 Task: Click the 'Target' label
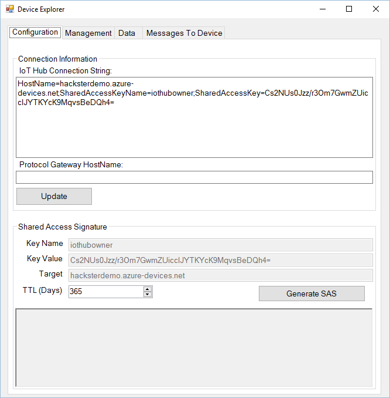tap(50, 274)
